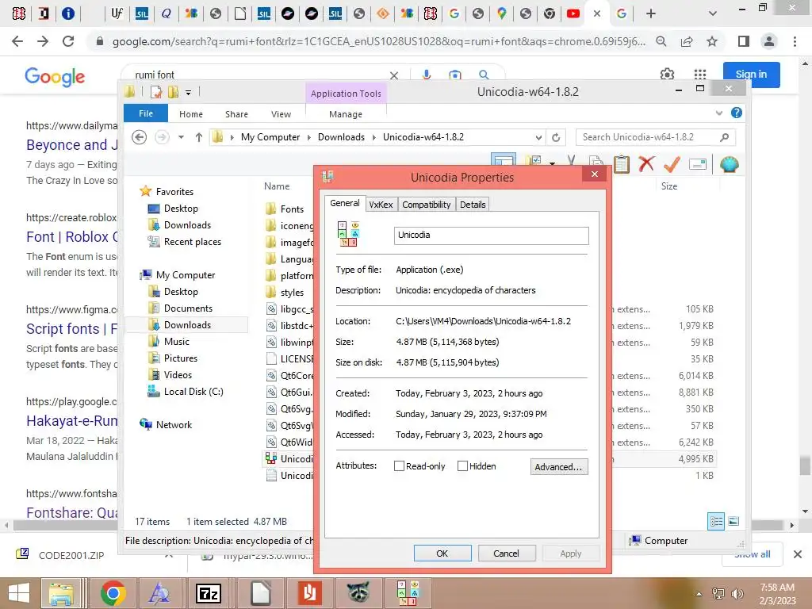The height and width of the screenshot is (609, 812).
Task: Click Cancel in Unicodia Properties
Action: pos(506,553)
